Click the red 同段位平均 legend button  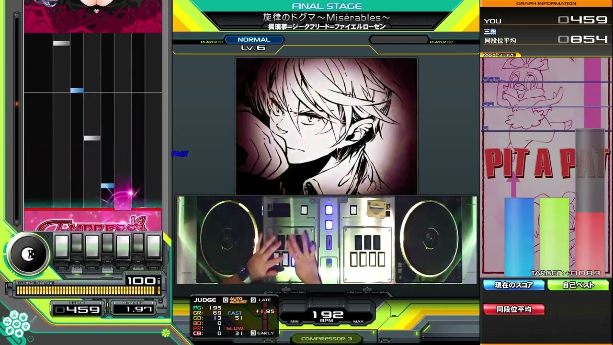pyautogui.click(x=514, y=310)
